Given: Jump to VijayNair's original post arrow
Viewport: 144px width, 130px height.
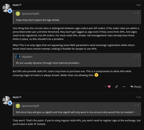Looking at the screenshot, I should tap(138, 56).
